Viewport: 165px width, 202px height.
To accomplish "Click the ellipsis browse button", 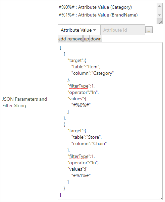I will coord(149,30).
